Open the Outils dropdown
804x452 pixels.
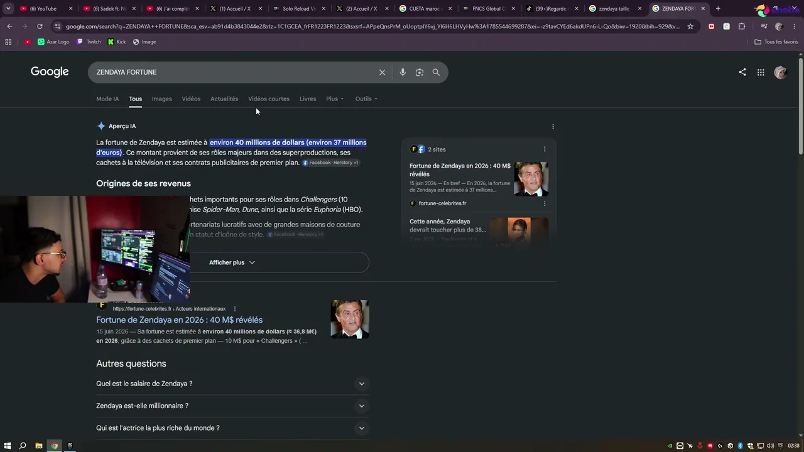click(x=366, y=99)
